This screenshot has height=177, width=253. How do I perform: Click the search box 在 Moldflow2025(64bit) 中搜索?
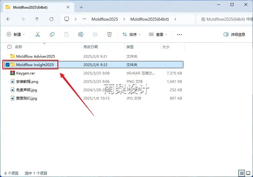pyautogui.click(x=225, y=19)
